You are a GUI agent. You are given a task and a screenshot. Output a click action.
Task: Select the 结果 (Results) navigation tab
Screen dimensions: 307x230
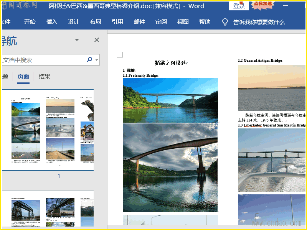tap(45, 76)
